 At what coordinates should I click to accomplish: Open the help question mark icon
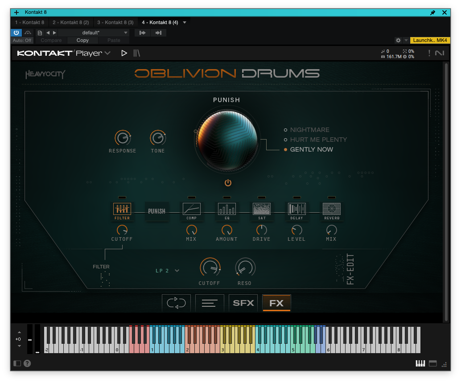[27, 363]
